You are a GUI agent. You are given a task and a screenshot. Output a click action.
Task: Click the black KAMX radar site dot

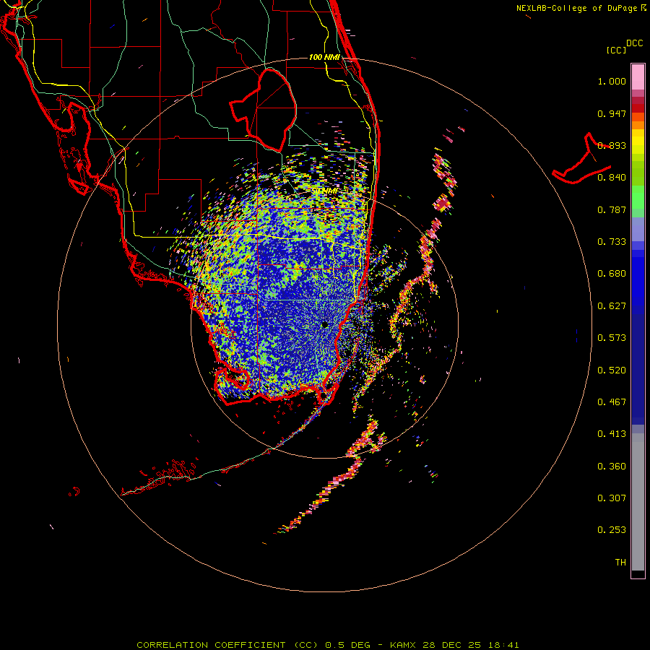coord(324,325)
